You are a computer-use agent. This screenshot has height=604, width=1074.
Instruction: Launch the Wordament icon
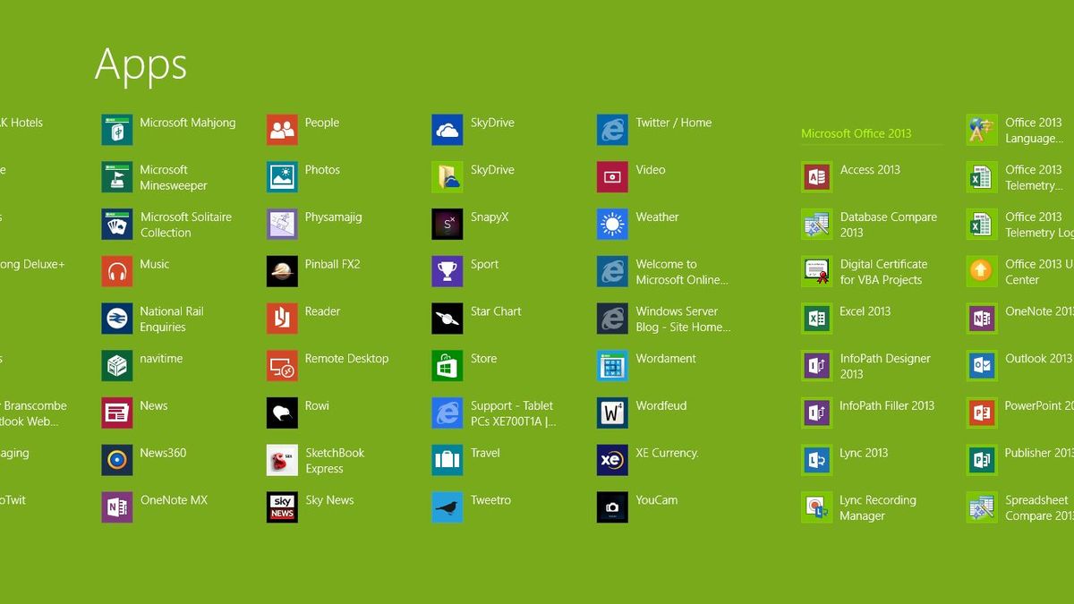tap(612, 366)
